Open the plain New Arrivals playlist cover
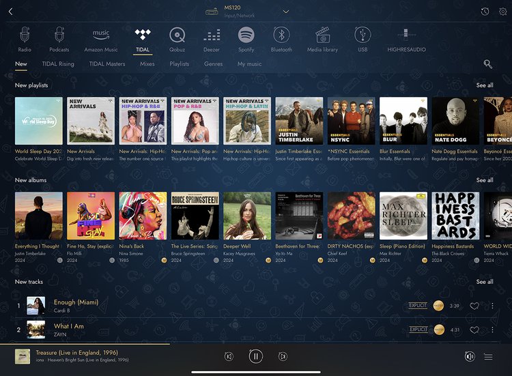 [91, 121]
